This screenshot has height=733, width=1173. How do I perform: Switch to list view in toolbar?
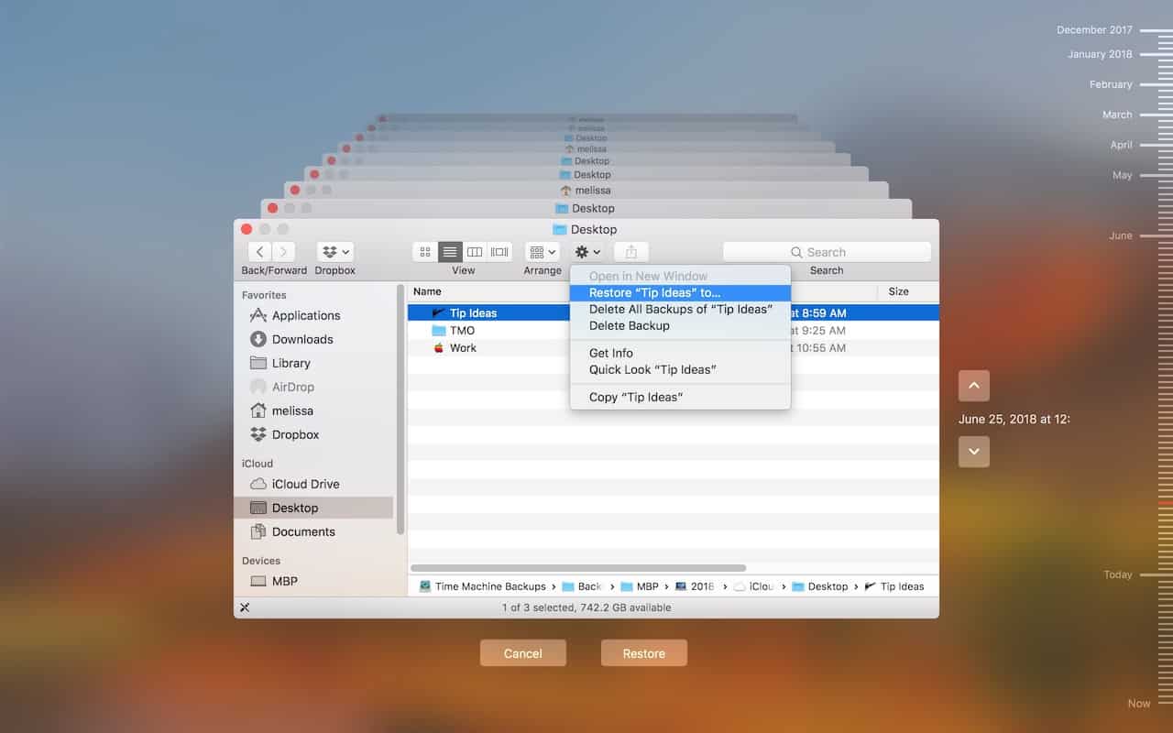point(450,252)
